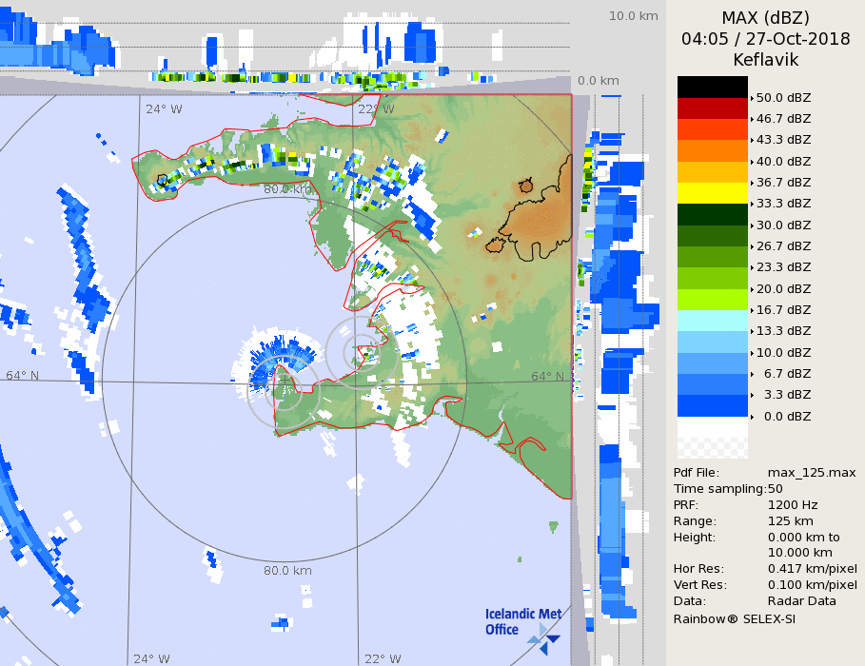This screenshot has width=865, height=666.
Task: Select the dark red legend swatch
Action: coord(712,108)
